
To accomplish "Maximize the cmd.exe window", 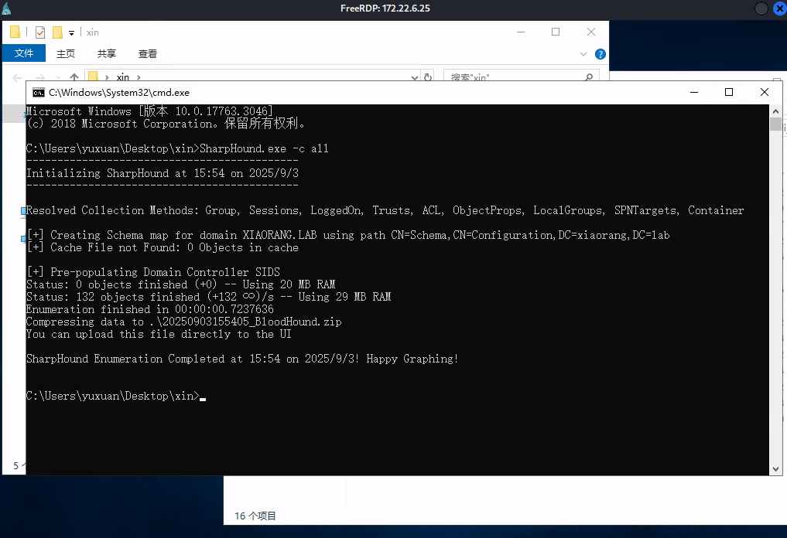I will (x=728, y=92).
